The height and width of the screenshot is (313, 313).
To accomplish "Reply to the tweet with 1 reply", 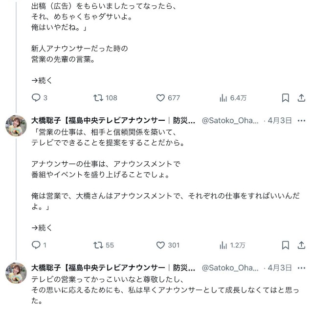I will tap(36, 245).
